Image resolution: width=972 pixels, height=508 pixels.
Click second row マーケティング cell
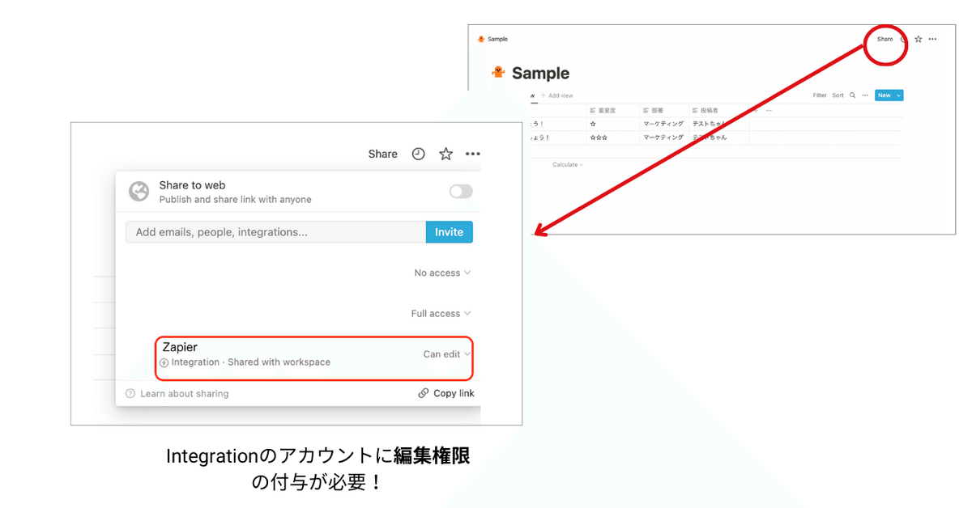pos(664,138)
